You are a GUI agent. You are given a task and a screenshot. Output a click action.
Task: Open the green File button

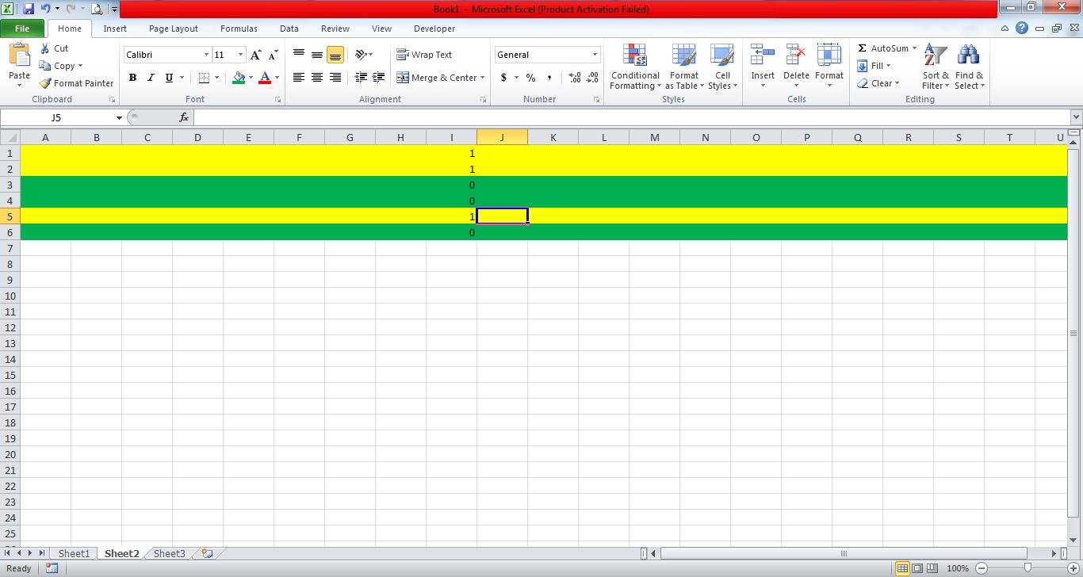click(22, 29)
